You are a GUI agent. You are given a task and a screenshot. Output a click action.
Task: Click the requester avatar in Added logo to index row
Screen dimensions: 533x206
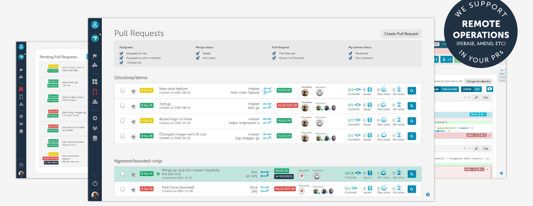tap(305, 123)
